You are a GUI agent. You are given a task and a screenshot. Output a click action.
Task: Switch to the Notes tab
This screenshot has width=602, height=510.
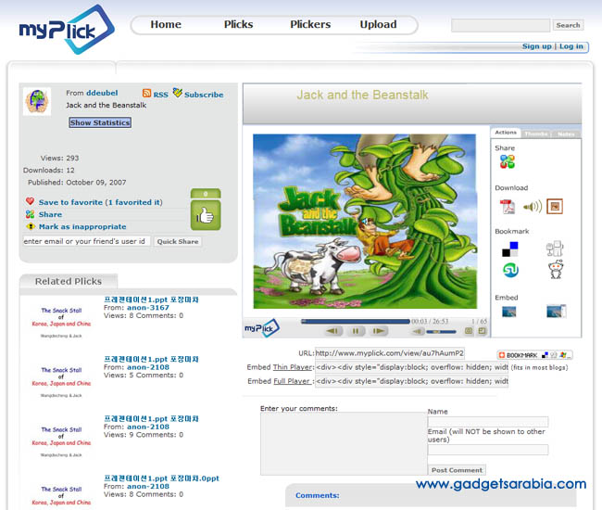pyautogui.click(x=566, y=134)
